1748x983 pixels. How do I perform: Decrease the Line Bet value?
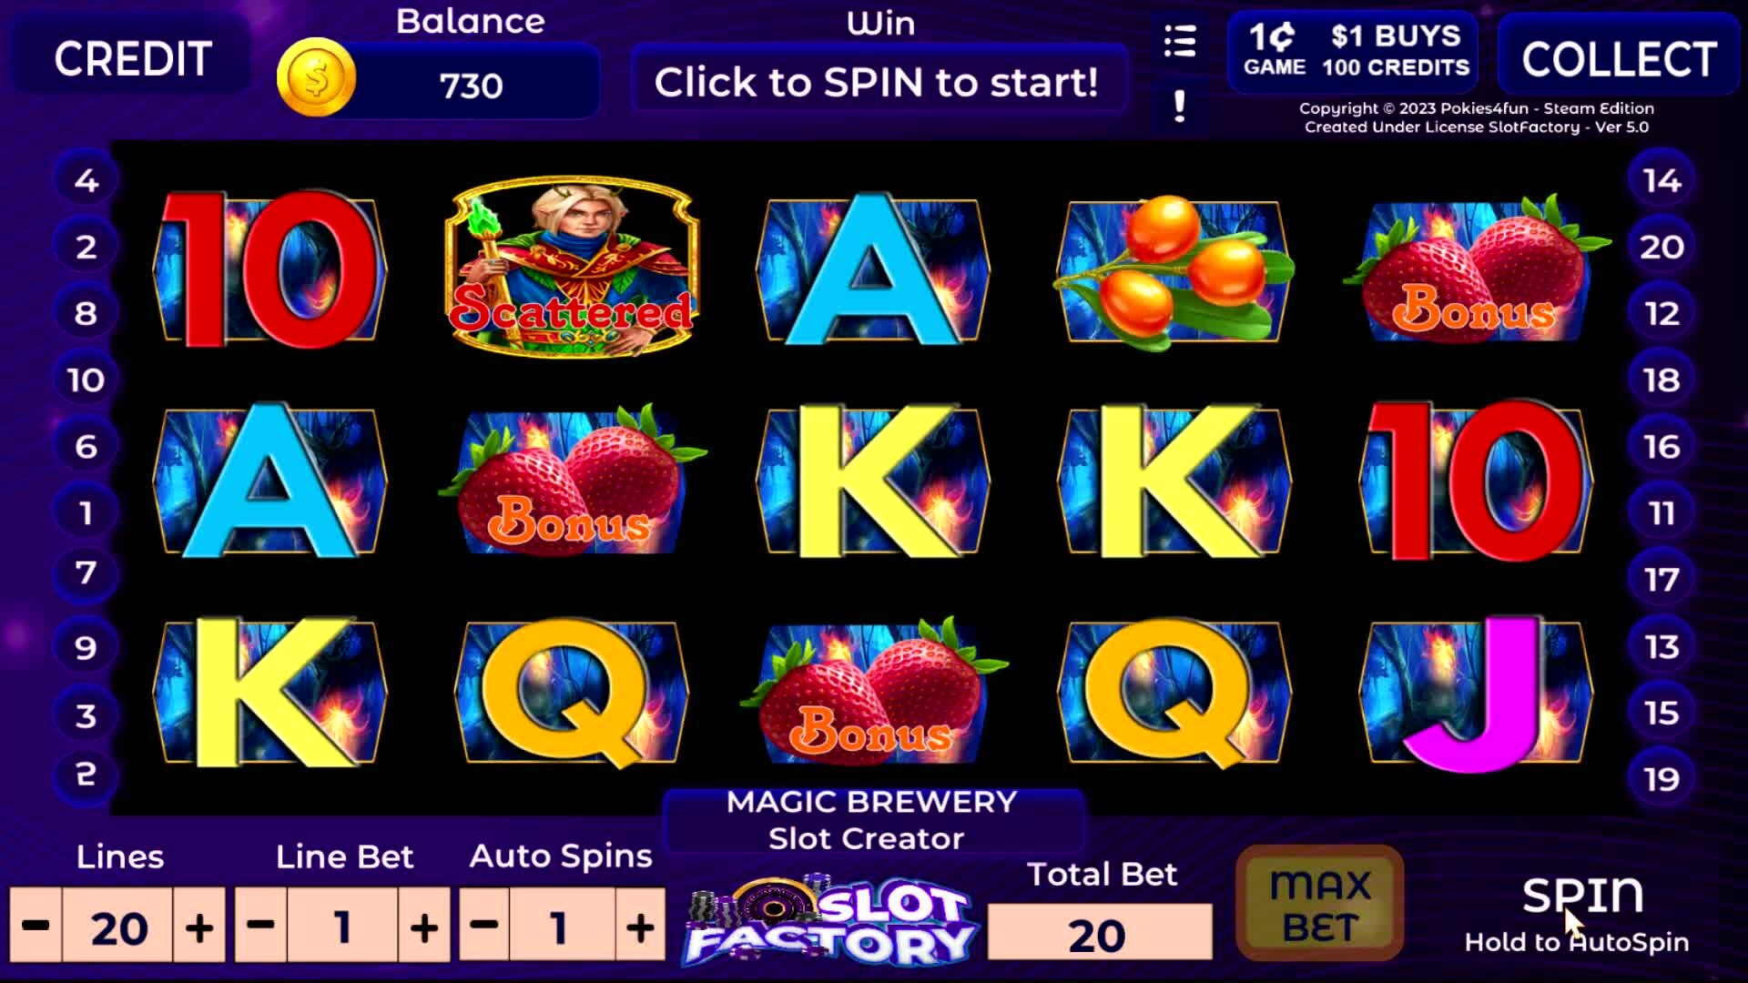coord(260,926)
